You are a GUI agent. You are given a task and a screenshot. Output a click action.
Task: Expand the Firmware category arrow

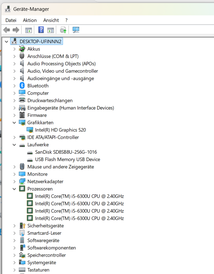pyautogui.click(x=14, y=115)
